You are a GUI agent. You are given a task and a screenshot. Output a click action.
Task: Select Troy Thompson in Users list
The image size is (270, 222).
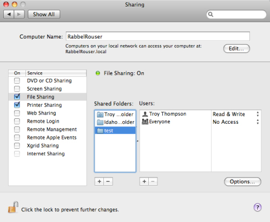coord(175,114)
